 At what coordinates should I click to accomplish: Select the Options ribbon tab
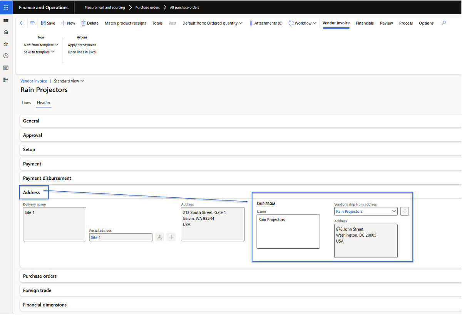[426, 23]
